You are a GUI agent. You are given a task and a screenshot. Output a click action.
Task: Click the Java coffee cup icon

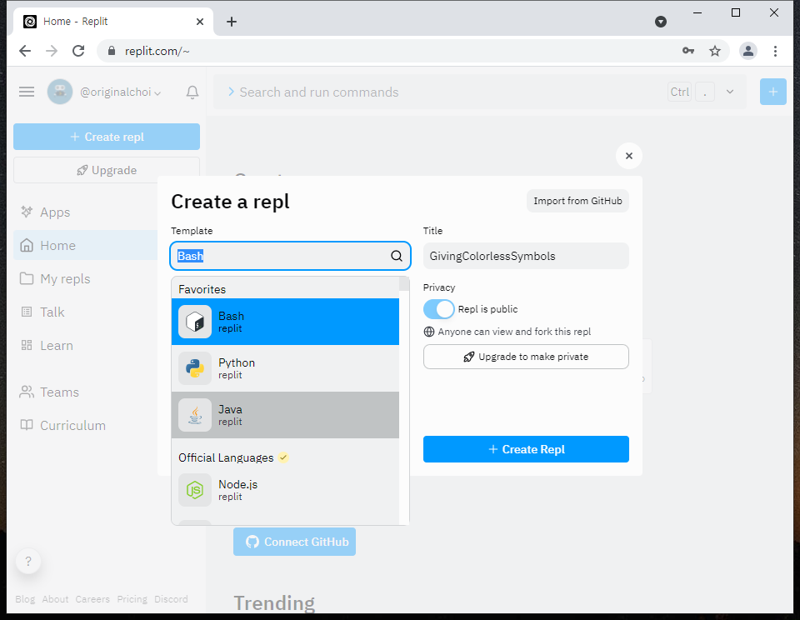point(195,415)
